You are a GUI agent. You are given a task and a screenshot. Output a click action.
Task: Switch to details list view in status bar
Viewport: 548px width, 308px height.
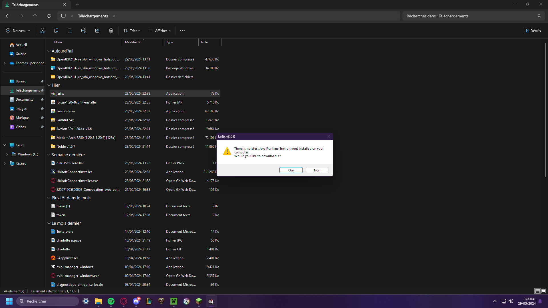pos(537,291)
